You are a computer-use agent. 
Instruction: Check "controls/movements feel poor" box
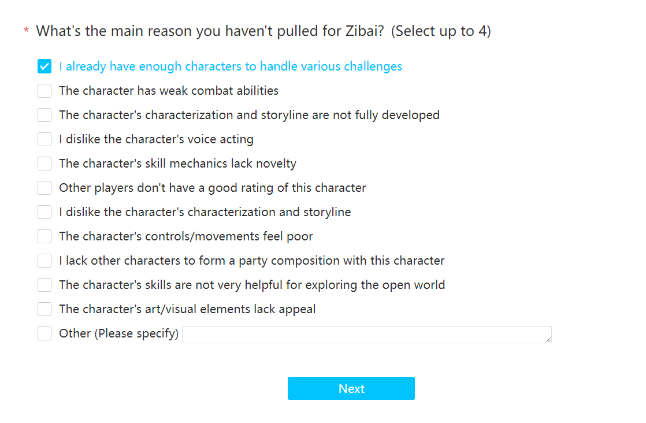click(44, 236)
